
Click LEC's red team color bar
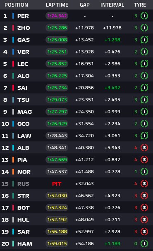click(13, 64)
